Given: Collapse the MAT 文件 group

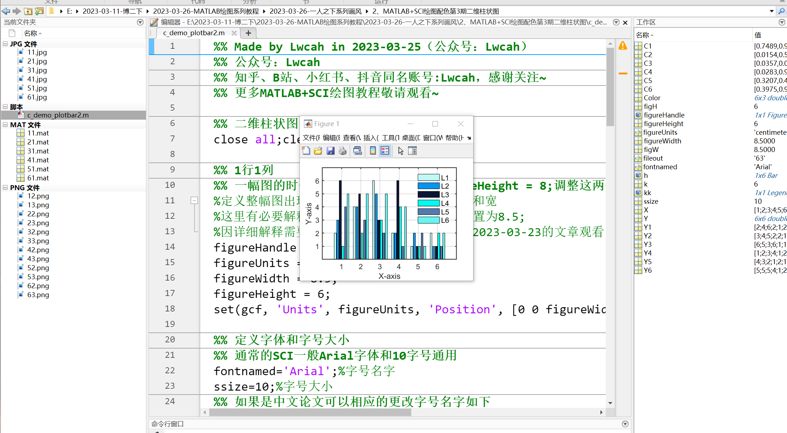Looking at the screenshot, I should [x=5, y=124].
